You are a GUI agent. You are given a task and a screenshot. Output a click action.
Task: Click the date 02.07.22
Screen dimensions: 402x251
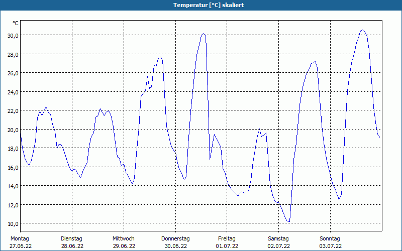pos(279,246)
